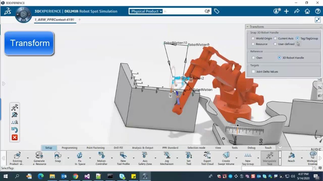
Task: Open the Drill Fill tab
Action: pyautogui.click(x=118, y=148)
